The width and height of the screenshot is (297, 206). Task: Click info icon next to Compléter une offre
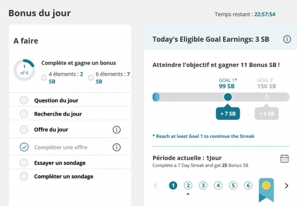click(x=117, y=147)
